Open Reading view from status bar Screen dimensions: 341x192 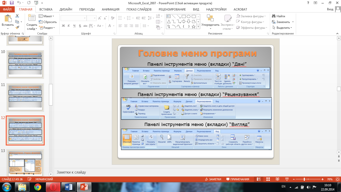coord(277,179)
